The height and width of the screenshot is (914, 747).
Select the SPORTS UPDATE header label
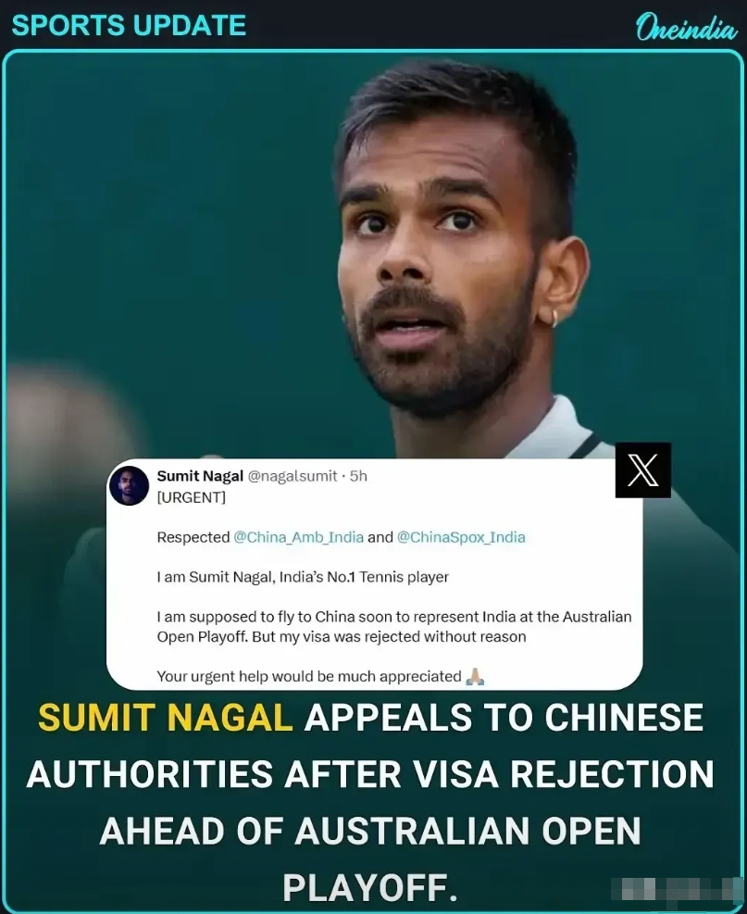pos(129,26)
